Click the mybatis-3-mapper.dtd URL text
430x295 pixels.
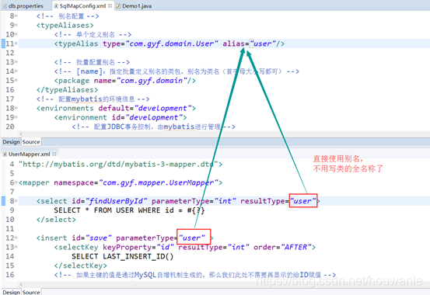coord(118,164)
